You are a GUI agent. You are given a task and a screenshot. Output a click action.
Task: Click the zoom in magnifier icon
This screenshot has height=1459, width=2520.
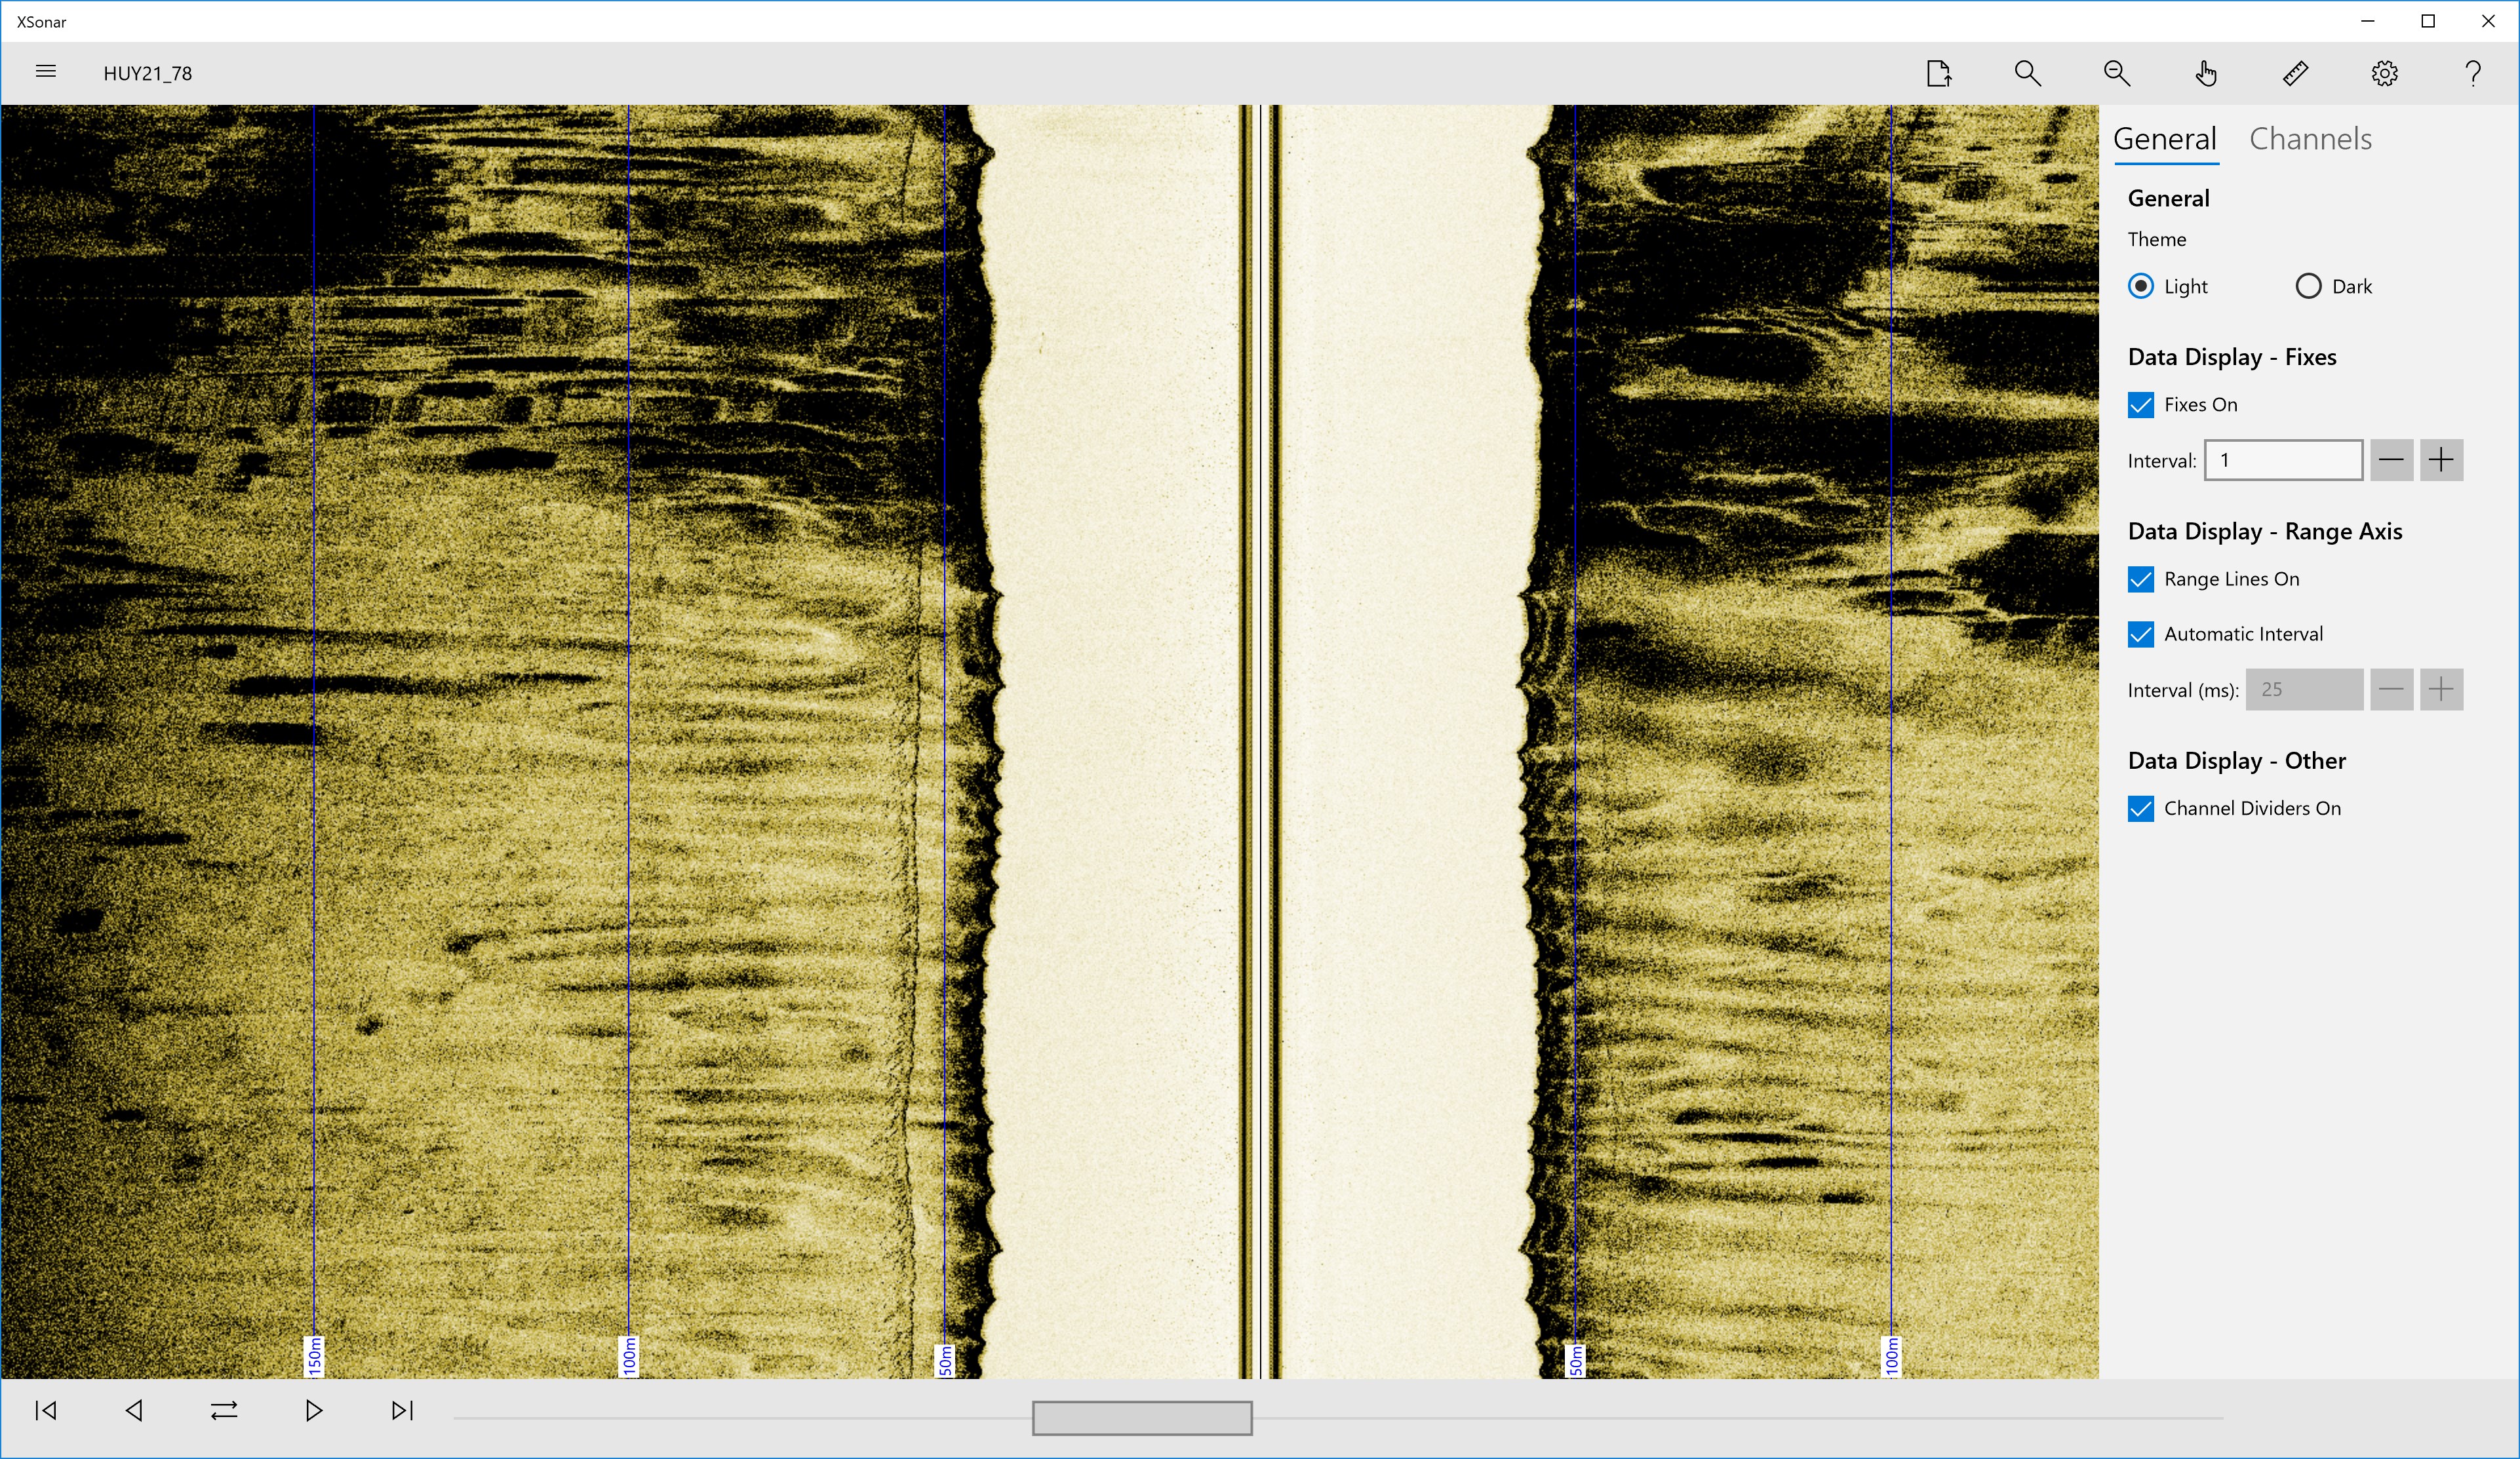click(x=2027, y=73)
